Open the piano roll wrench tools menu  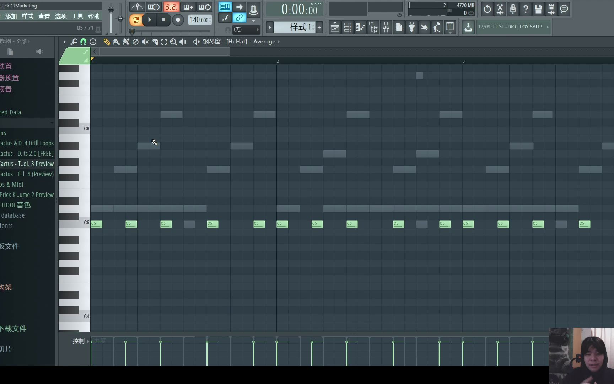(74, 42)
